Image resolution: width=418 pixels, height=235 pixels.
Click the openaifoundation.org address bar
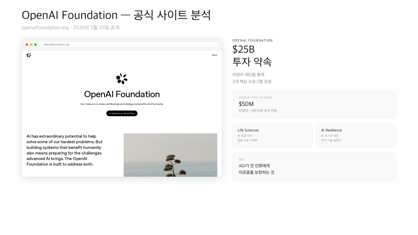129,44
